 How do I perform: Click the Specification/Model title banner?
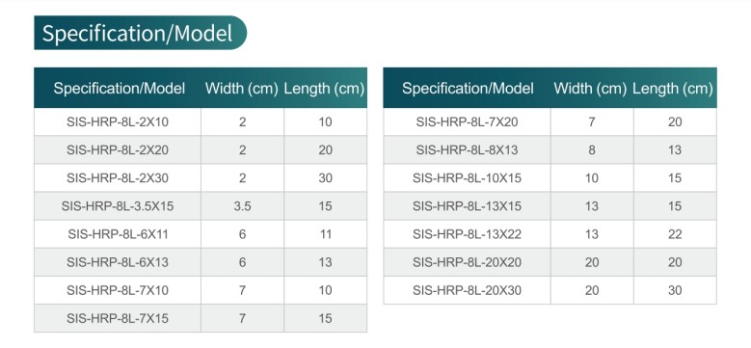coord(141,33)
